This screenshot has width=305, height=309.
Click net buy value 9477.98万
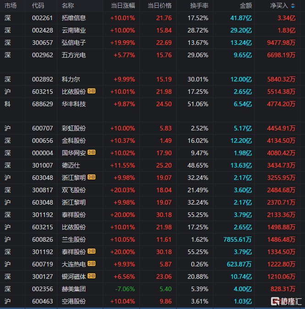point(281,43)
